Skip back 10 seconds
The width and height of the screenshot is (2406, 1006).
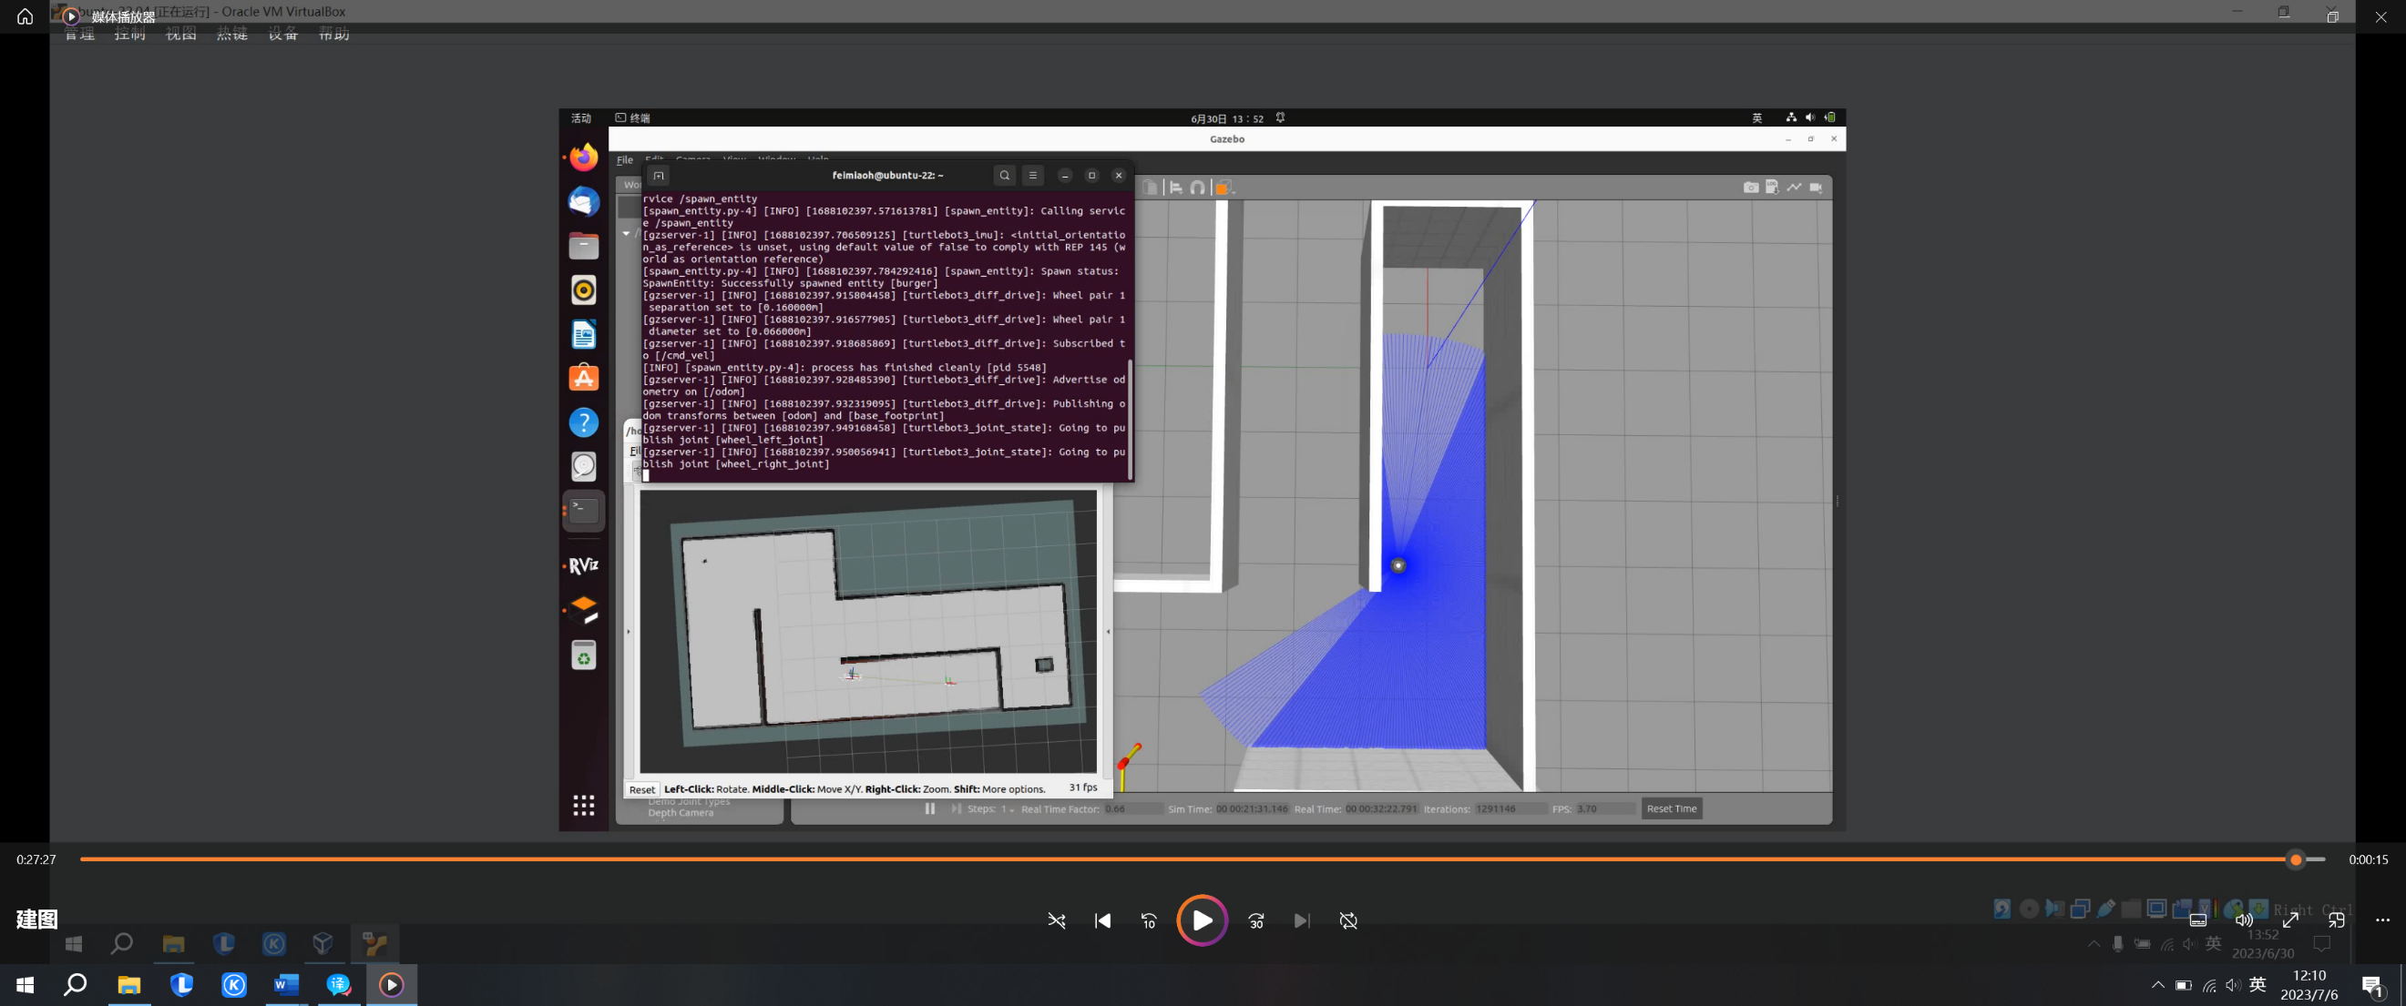pos(1149,920)
